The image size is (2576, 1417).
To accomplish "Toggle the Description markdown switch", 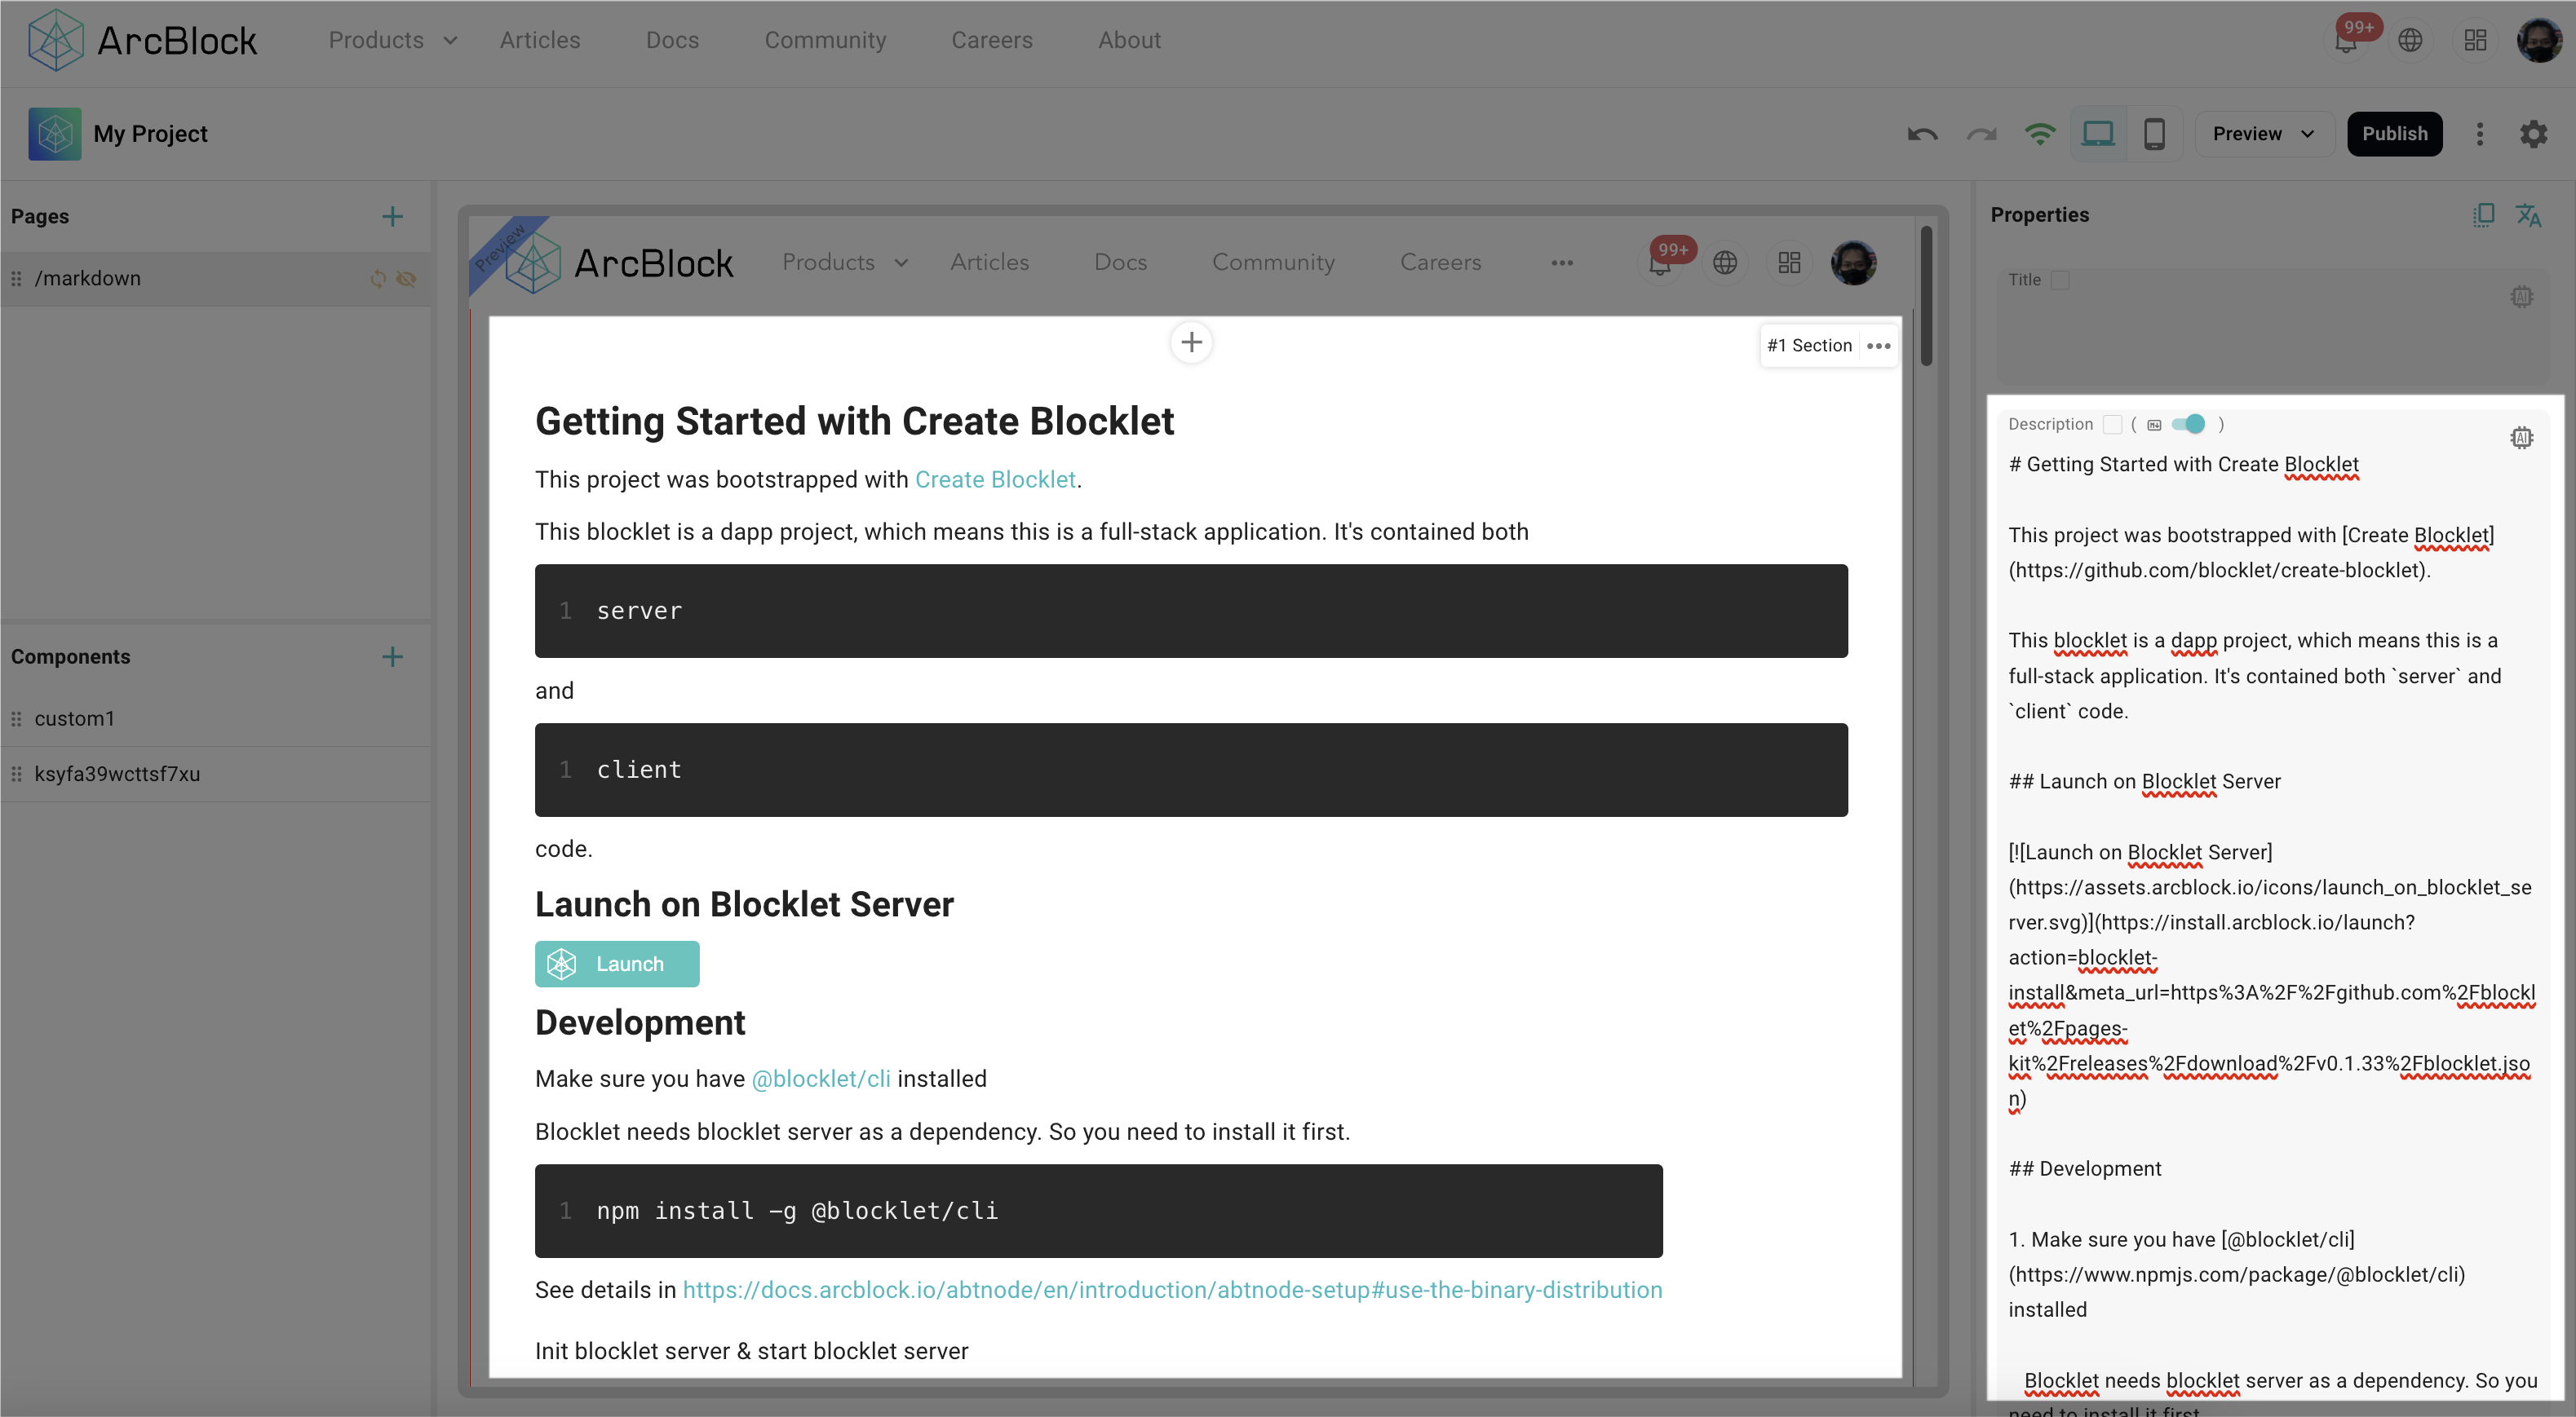I will pos(2188,424).
